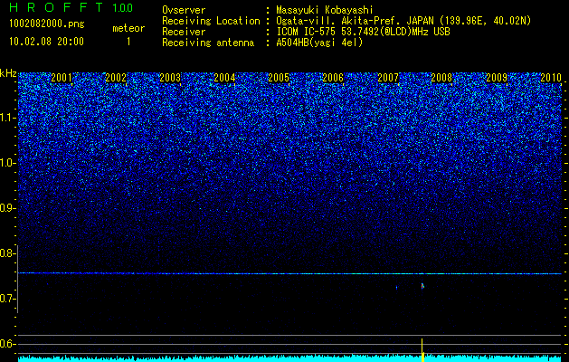
Task: Click the 1.0 frequency axis label
Action: click(7, 164)
